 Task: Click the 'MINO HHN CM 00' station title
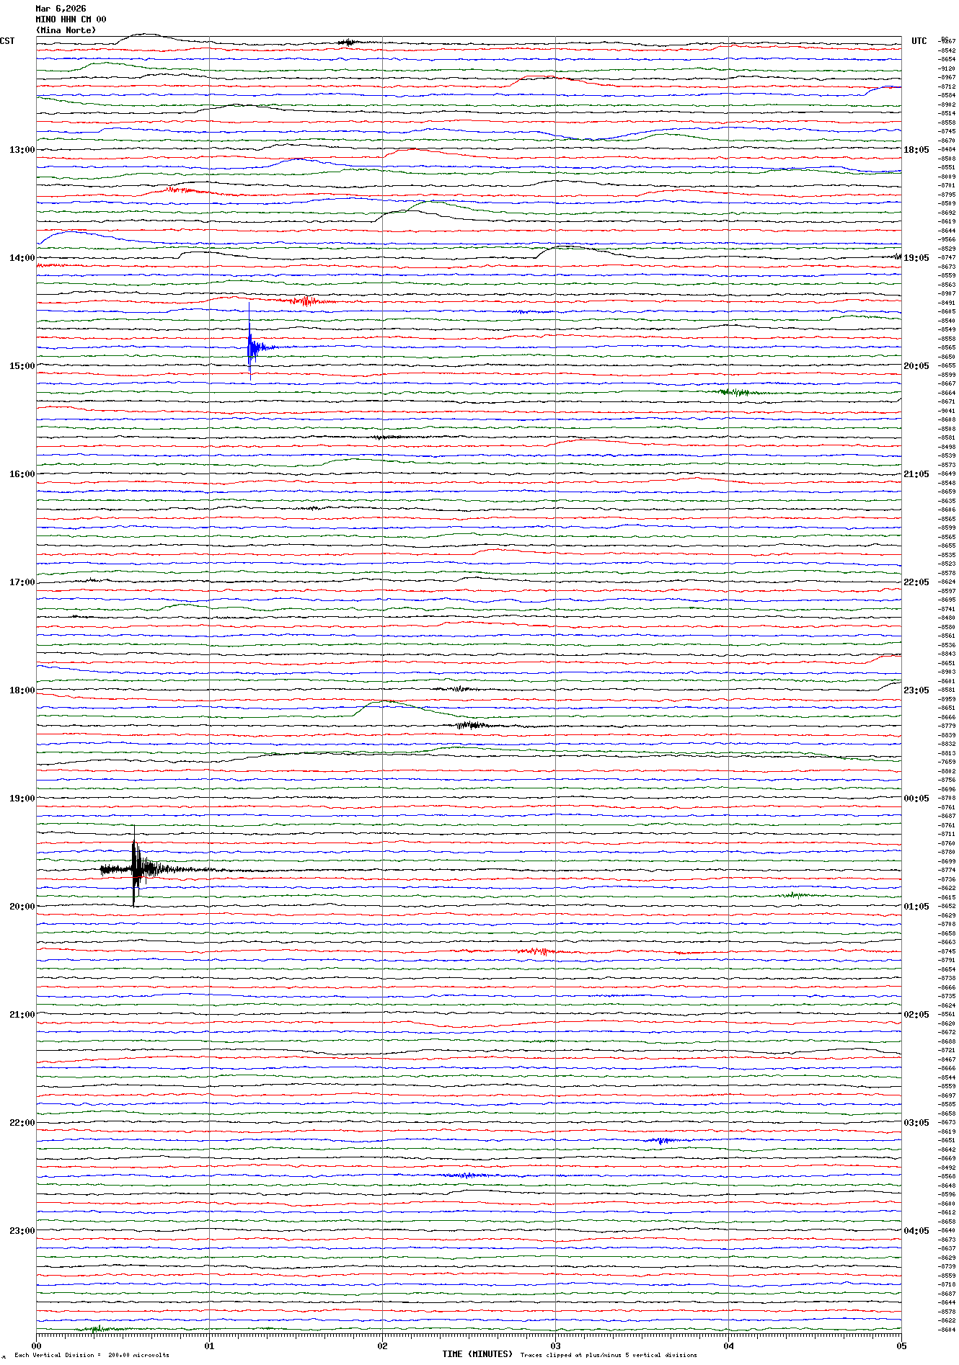point(71,19)
